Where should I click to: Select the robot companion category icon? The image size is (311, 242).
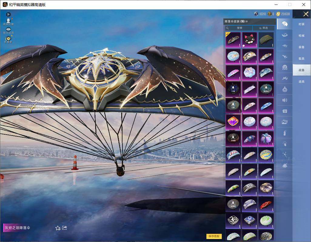click(285, 89)
